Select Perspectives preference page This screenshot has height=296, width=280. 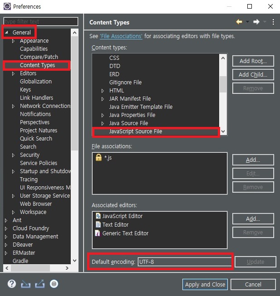pyautogui.click(x=35, y=122)
